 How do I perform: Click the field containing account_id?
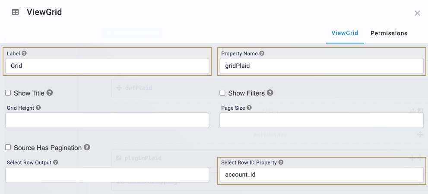(322, 175)
